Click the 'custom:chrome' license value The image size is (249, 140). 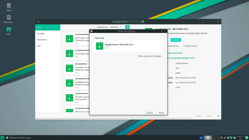(182, 63)
